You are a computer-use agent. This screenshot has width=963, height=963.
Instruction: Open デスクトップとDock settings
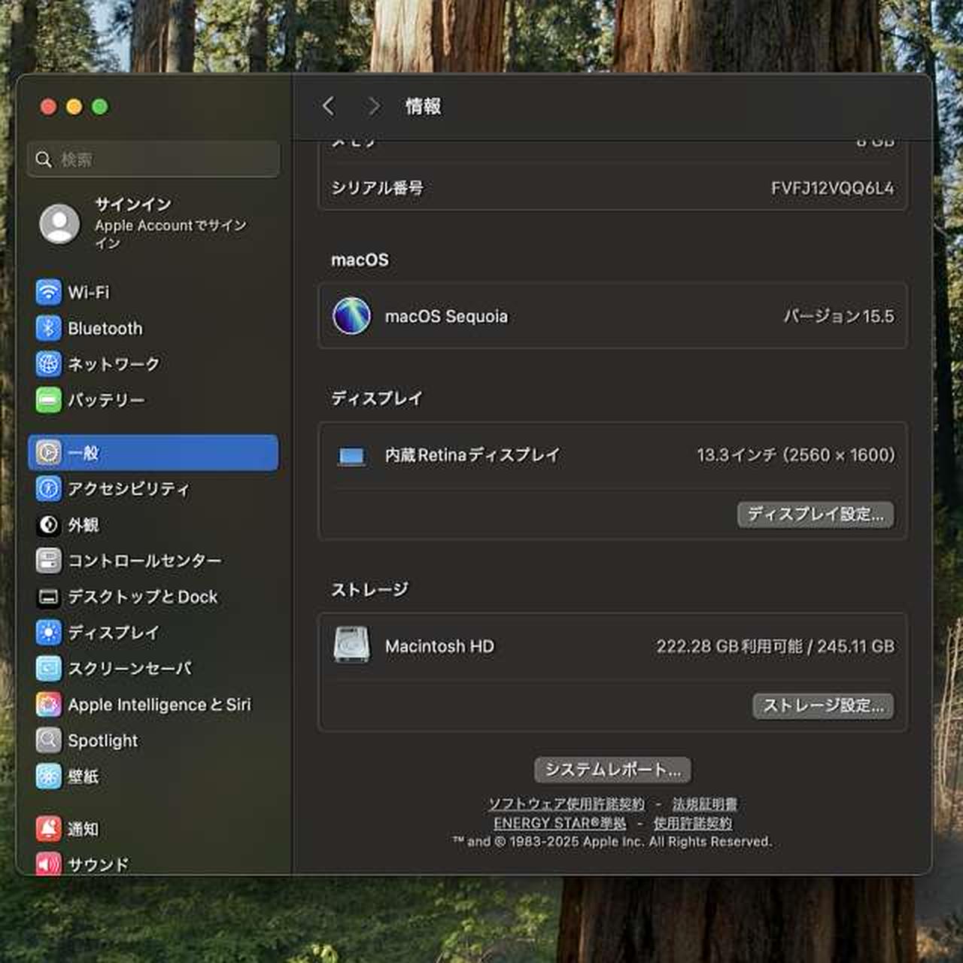pyautogui.click(x=142, y=597)
